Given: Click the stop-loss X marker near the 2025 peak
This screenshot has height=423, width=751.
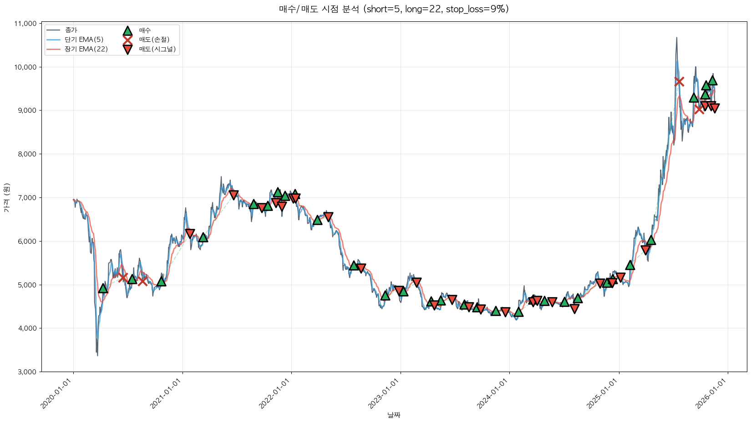Looking at the screenshot, I should pyautogui.click(x=679, y=81).
